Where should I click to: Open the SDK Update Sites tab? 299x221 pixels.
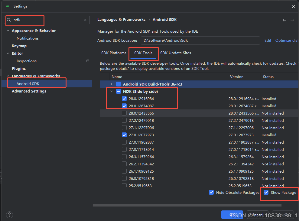point(176,53)
